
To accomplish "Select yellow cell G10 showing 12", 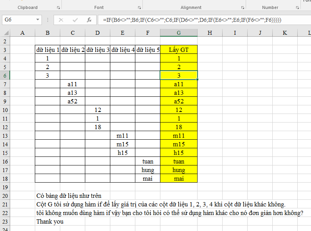I will [x=179, y=110].
